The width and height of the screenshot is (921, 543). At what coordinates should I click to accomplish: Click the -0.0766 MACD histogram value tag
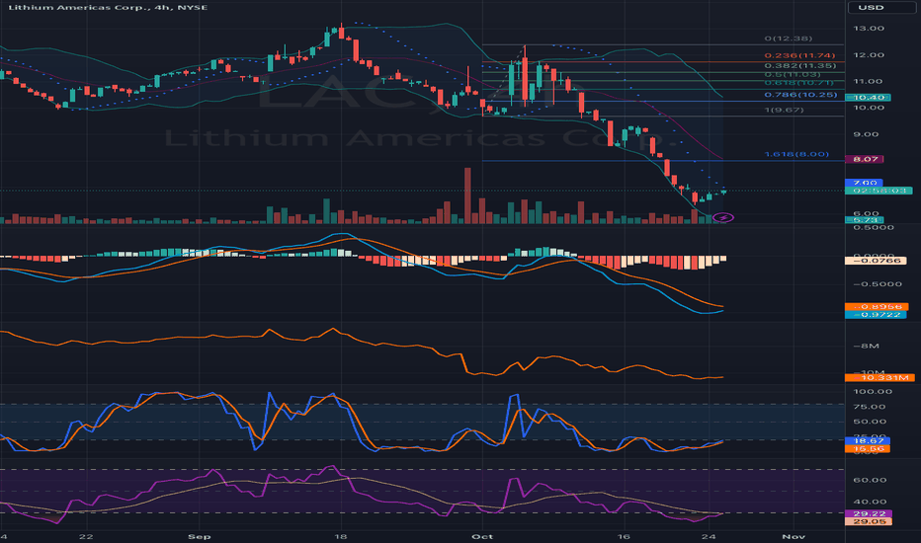[x=876, y=260]
